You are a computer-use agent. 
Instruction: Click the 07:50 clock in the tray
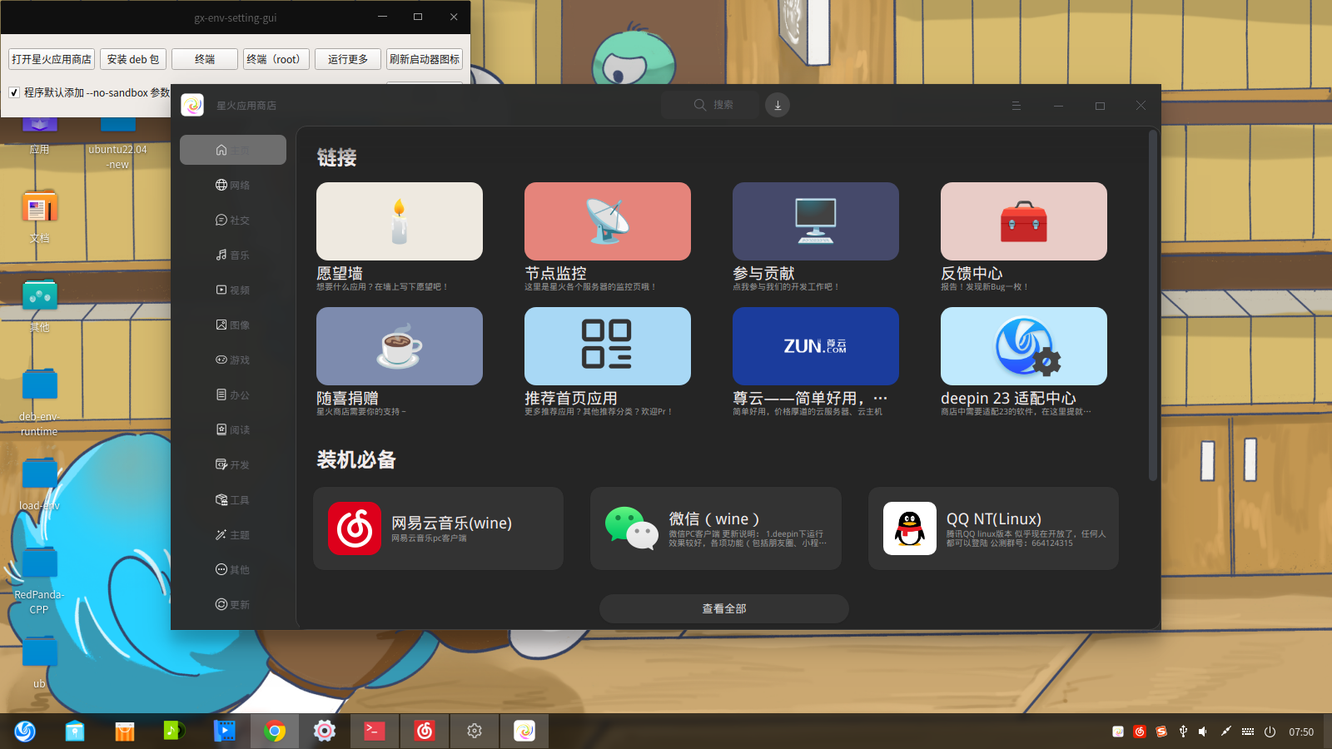pos(1301,732)
